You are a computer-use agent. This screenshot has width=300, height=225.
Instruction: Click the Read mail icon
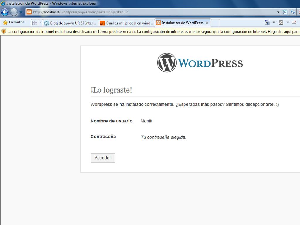(294, 22)
